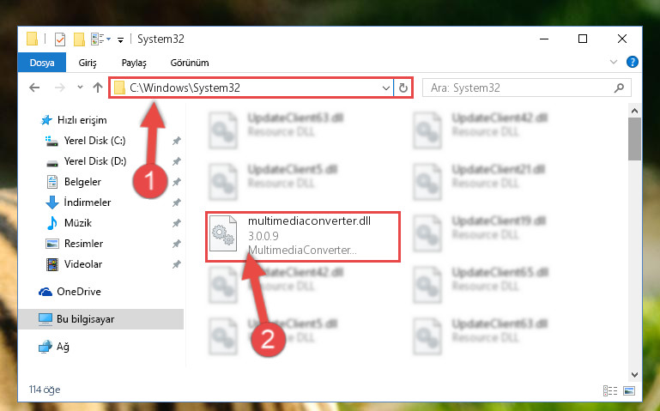660x411 pixels.
Task: Unpin Belgeler using its pin icon
Action: [177, 182]
